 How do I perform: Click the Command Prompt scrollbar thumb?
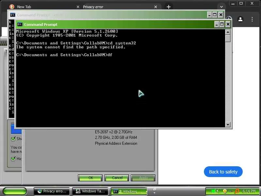(x=228, y=38)
